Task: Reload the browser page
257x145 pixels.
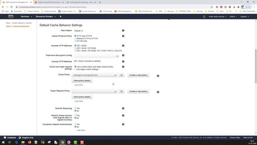Action: pyautogui.click(x=12, y=7)
